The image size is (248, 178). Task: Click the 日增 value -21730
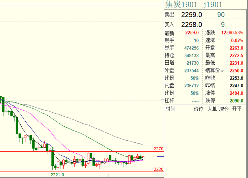[192, 63]
